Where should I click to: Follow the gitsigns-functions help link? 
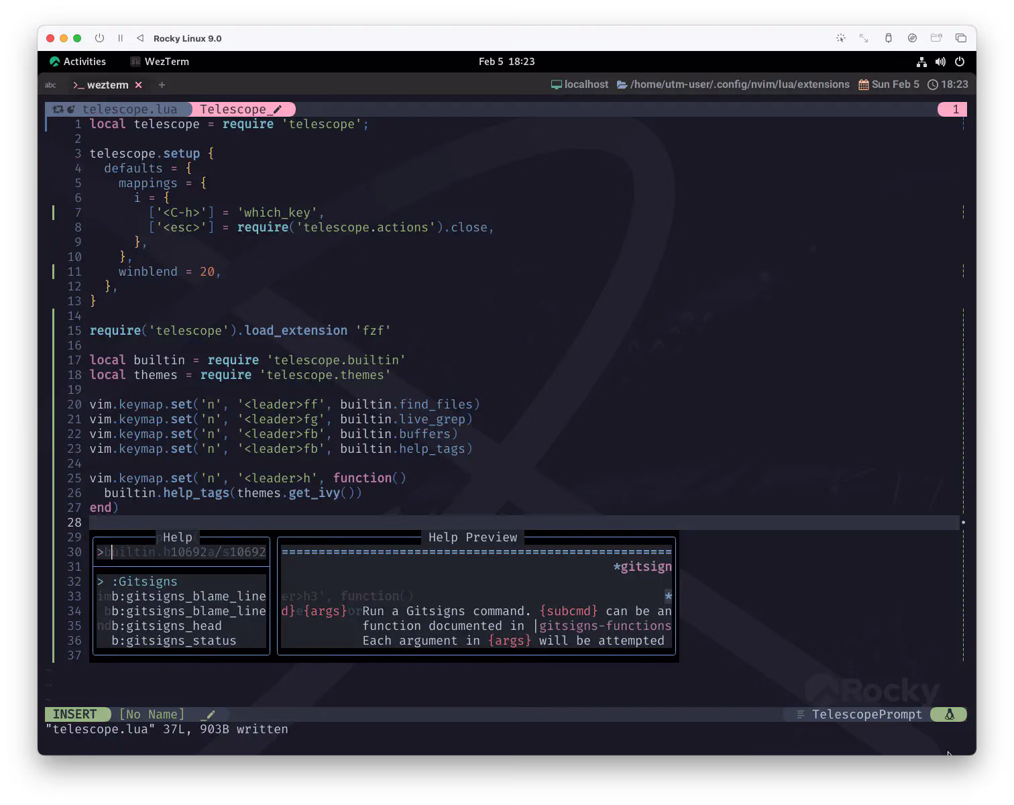point(605,626)
